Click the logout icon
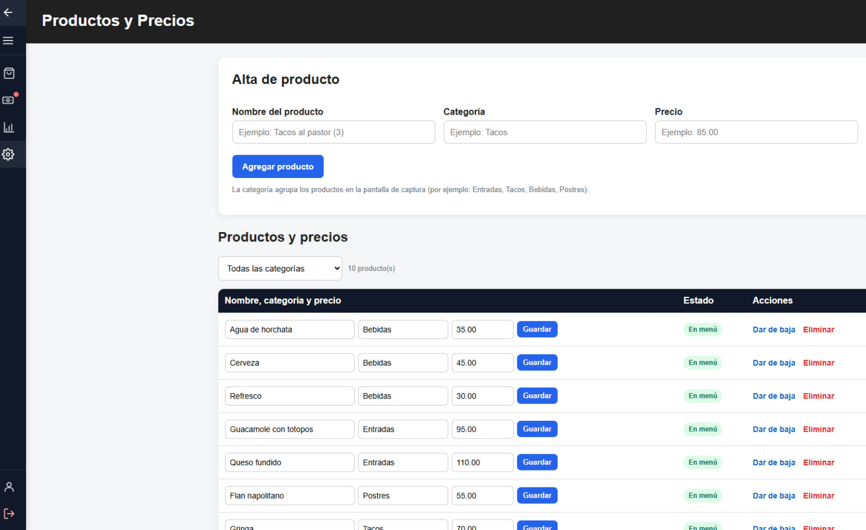This screenshot has width=866, height=530. pyautogui.click(x=9, y=514)
